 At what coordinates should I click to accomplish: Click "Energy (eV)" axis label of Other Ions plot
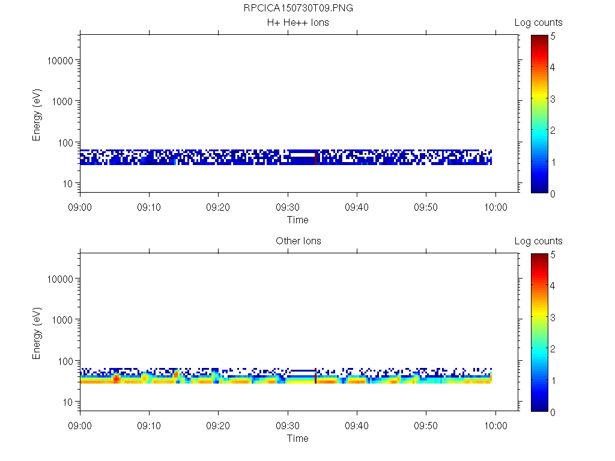37,333
